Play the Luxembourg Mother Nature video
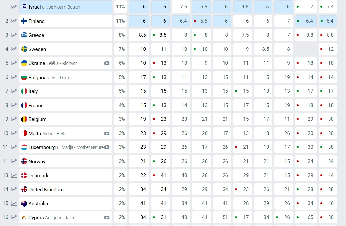 (107, 147)
